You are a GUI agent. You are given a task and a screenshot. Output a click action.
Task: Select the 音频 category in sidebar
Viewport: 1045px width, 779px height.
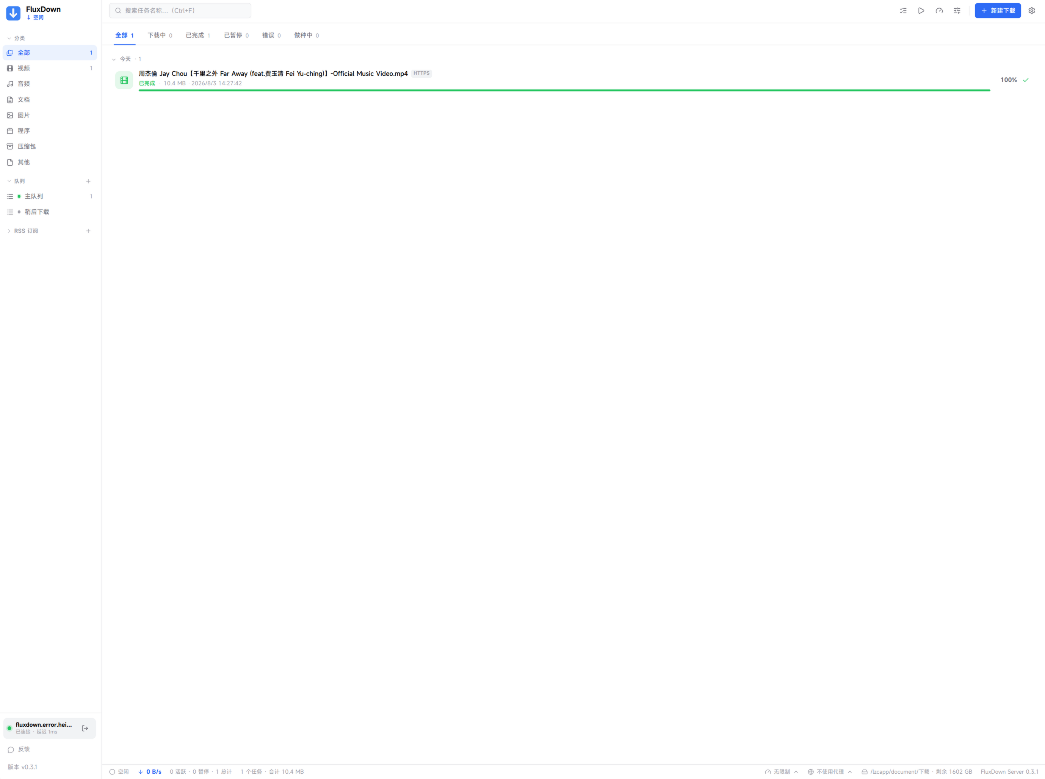pyautogui.click(x=50, y=84)
